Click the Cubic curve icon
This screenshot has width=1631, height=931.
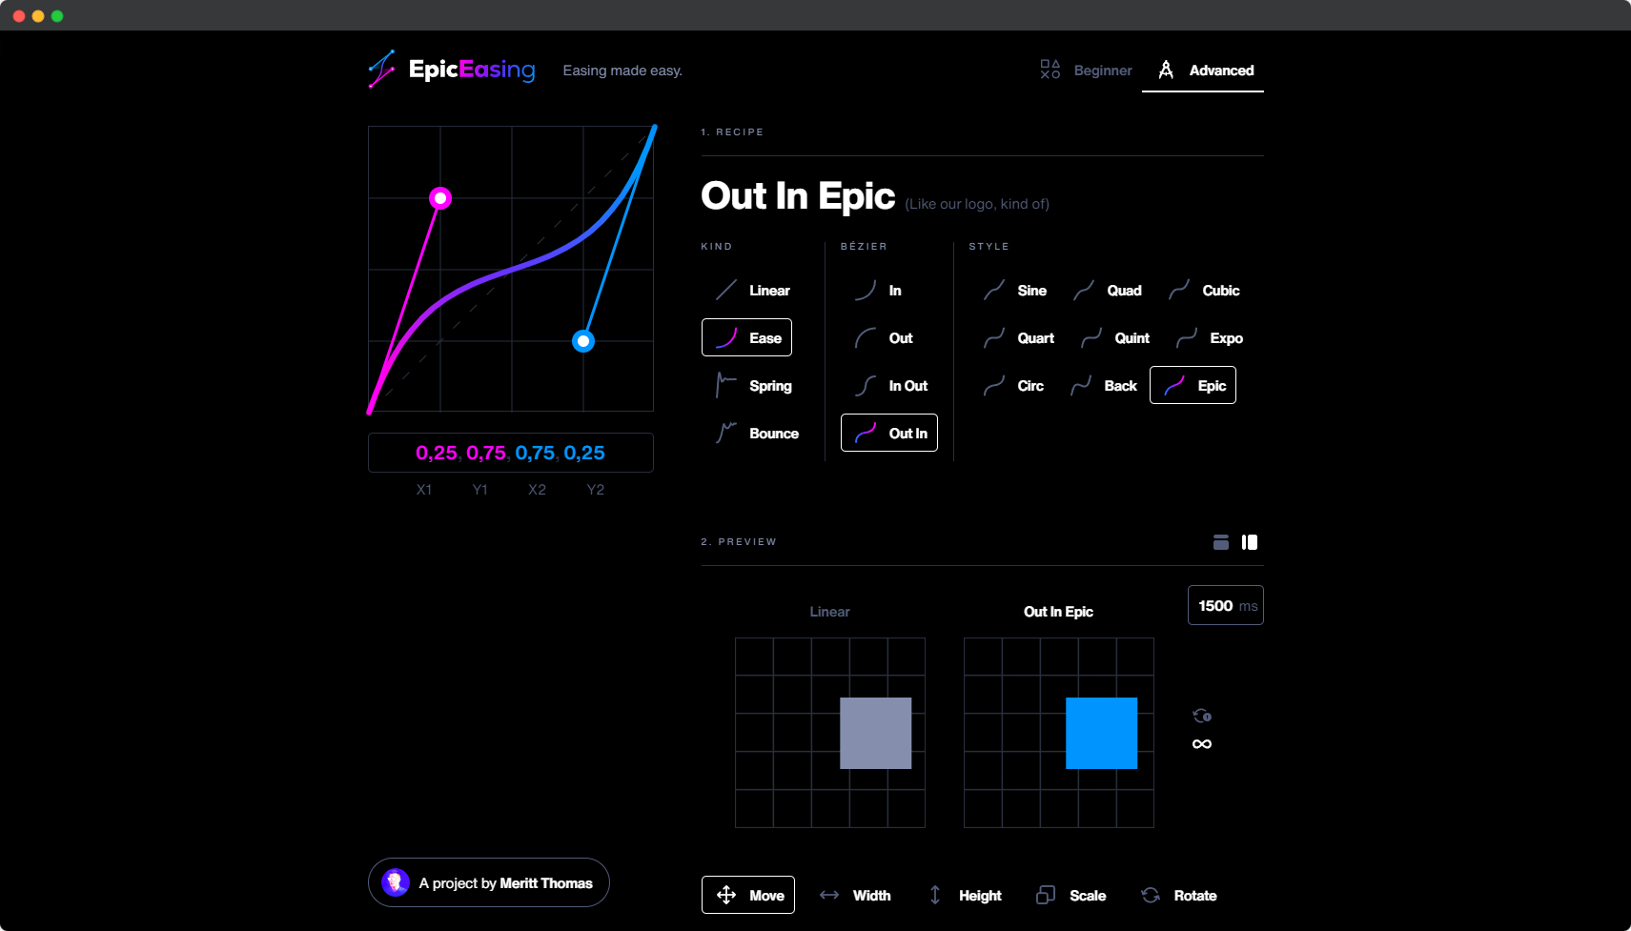(1179, 290)
